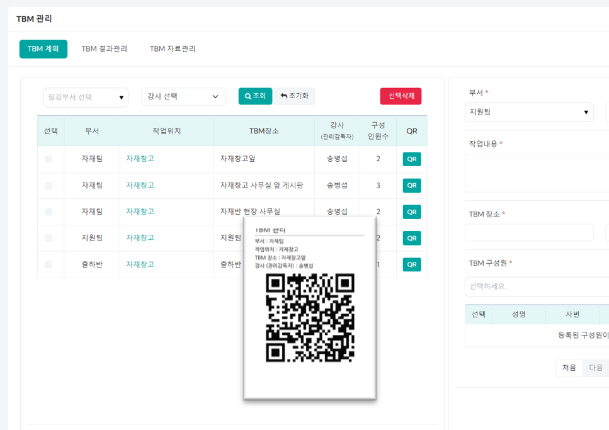The height and width of the screenshot is (430, 609).
Task: Click QR button for 자재창고 사무실 앞 게시판
Action: pyautogui.click(x=412, y=186)
